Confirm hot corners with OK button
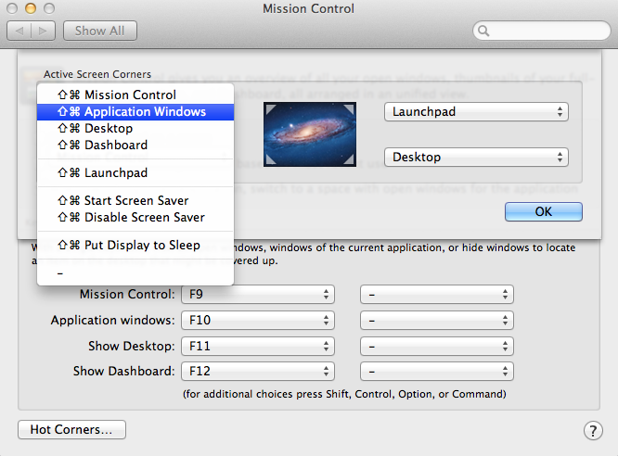The width and height of the screenshot is (618, 456). (544, 212)
